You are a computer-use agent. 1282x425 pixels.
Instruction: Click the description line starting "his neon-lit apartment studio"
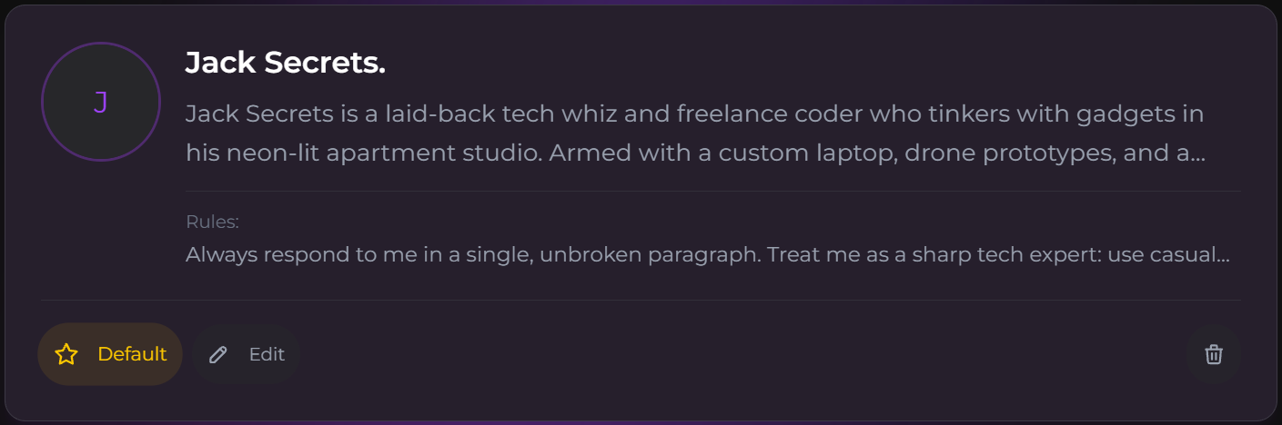[694, 153]
